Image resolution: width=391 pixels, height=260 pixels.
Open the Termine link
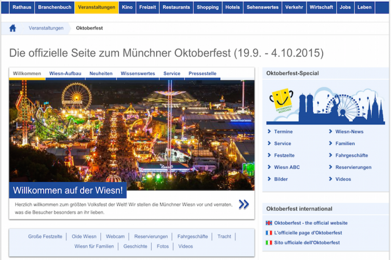click(x=284, y=132)
